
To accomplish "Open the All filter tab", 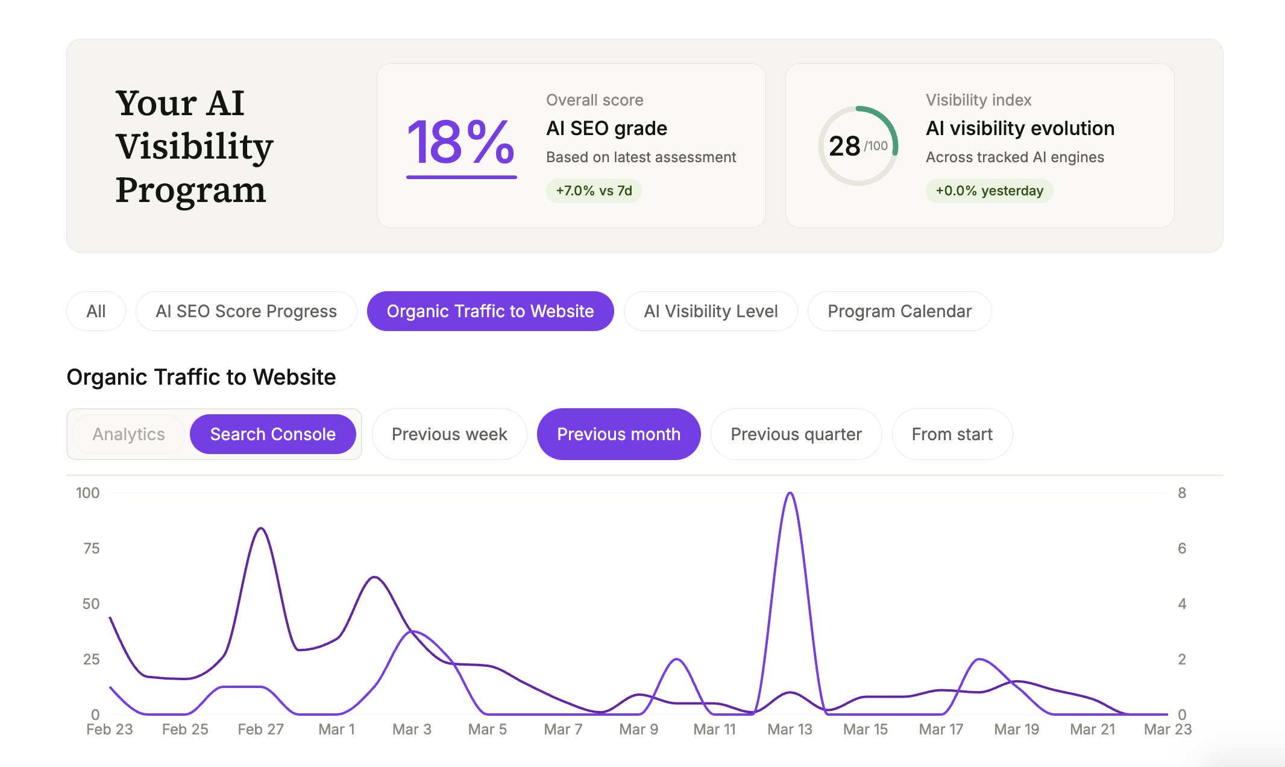I will coord(96,311).
